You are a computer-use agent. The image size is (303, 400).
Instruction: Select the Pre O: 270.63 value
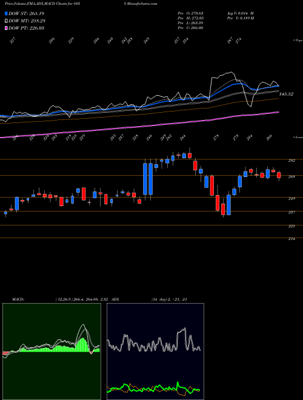tap(190, 13)
